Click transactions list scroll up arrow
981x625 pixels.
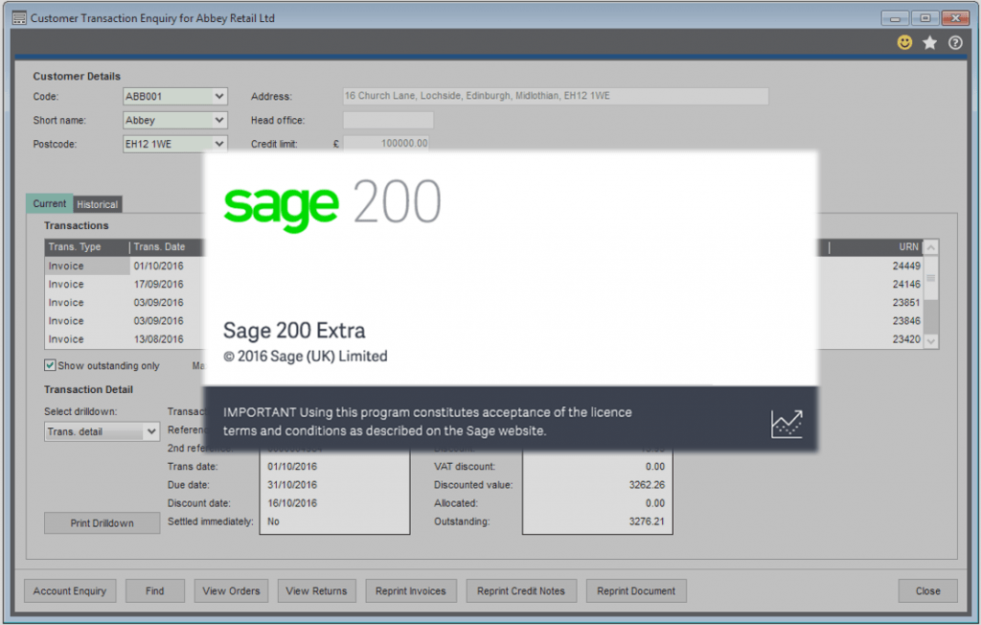931,247
